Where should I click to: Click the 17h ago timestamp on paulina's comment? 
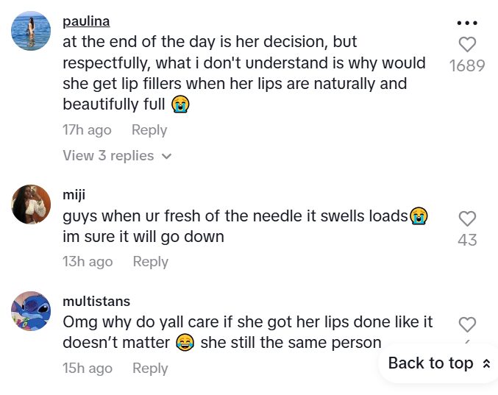coord(87,130)
